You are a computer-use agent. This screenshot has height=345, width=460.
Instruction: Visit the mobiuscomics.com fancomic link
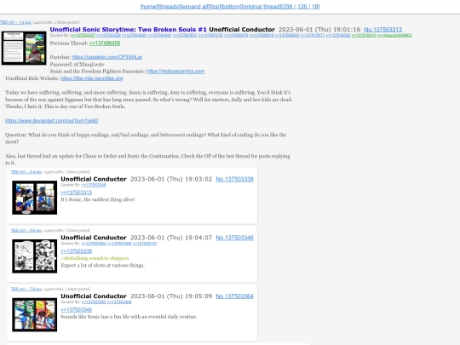click(175, 72)
